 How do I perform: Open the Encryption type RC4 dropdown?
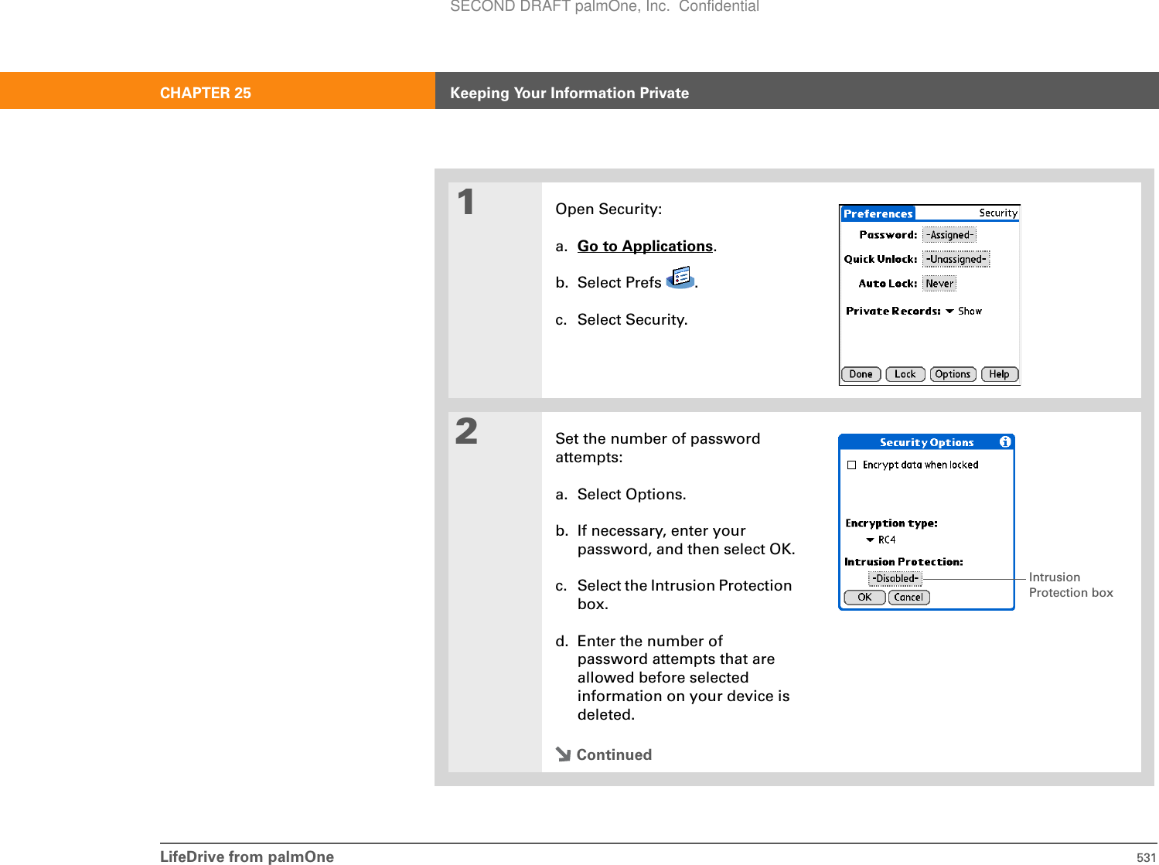[x=881, y=540]
